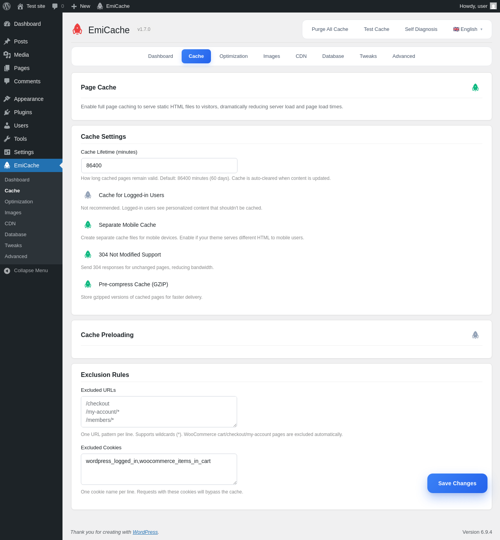Toggle Page Cache rocket switch
Viewport: 500px width, 540px height.
pos(475,88)
